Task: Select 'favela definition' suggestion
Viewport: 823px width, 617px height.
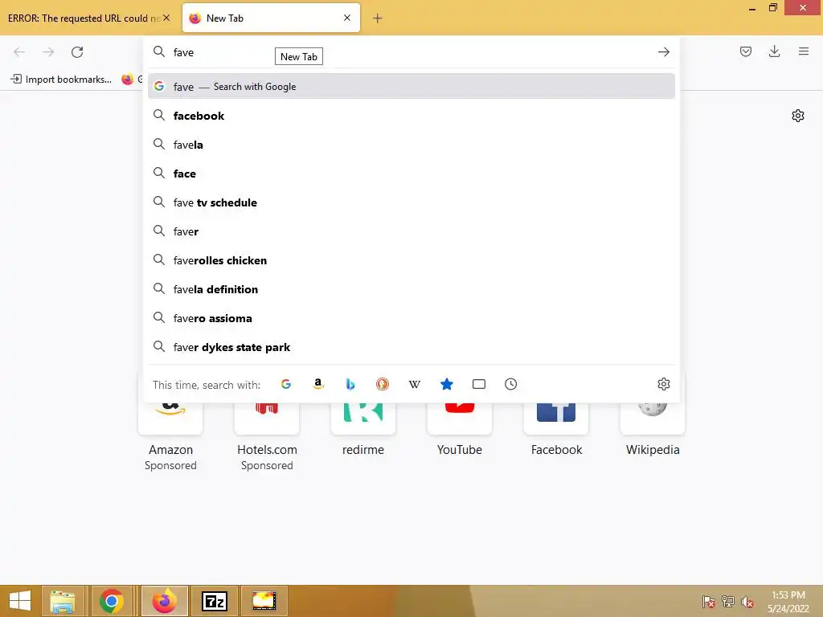Action: [x=411, y=289]
